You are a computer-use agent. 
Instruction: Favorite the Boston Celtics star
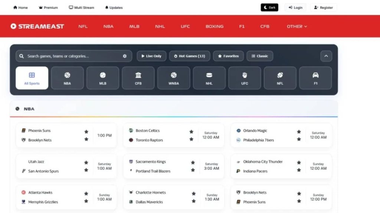click(191, 132)
